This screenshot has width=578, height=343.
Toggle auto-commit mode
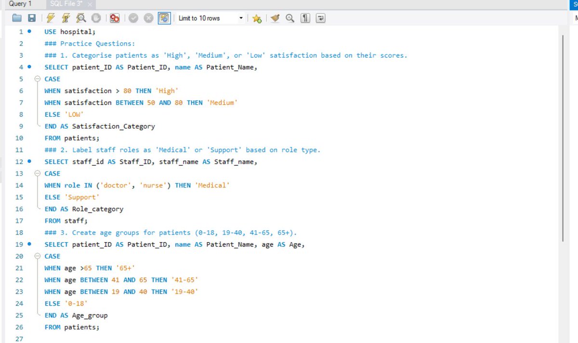(164, 18)
